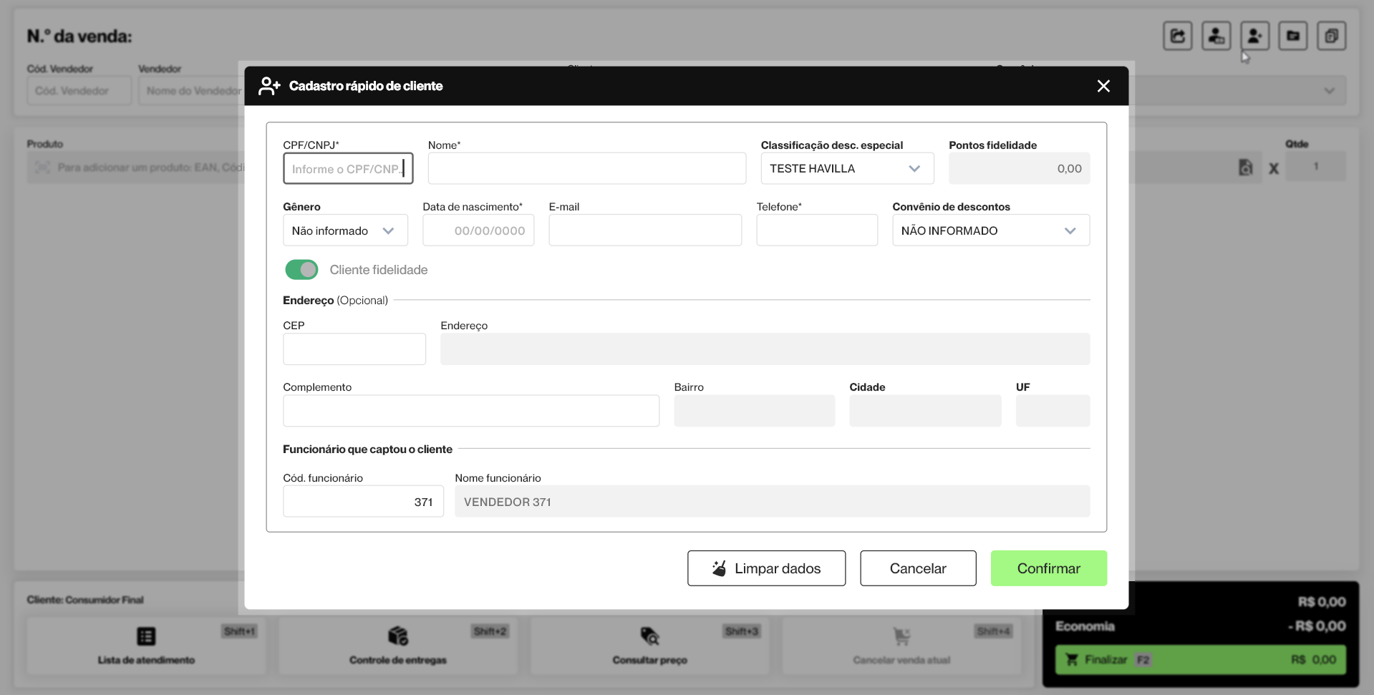Click the Cód. funcionário field
The image size is (1374, 695).
[x=363, y=502]
